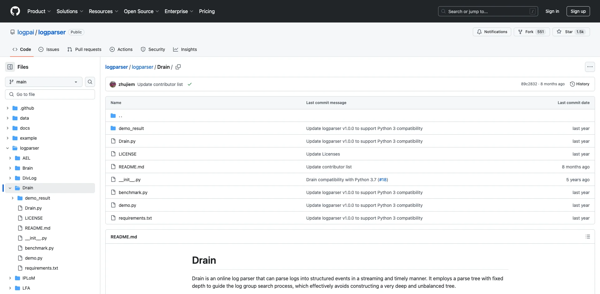Click the LICENSE file icon in table
This screenshot has width=600, height=294.
113,154
